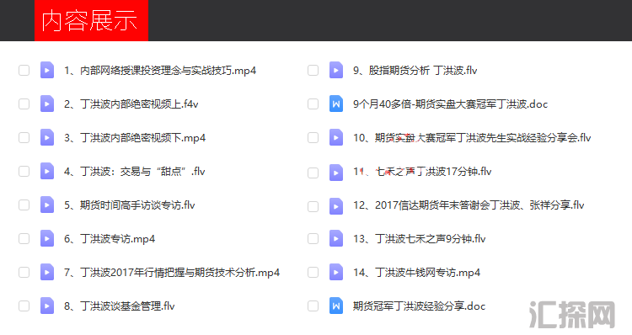Viewport: 632px width, 335px height.
Task: Select checkbox for 7、丁洪波2017年行情把握 file
Action: (x=24, y=272)
